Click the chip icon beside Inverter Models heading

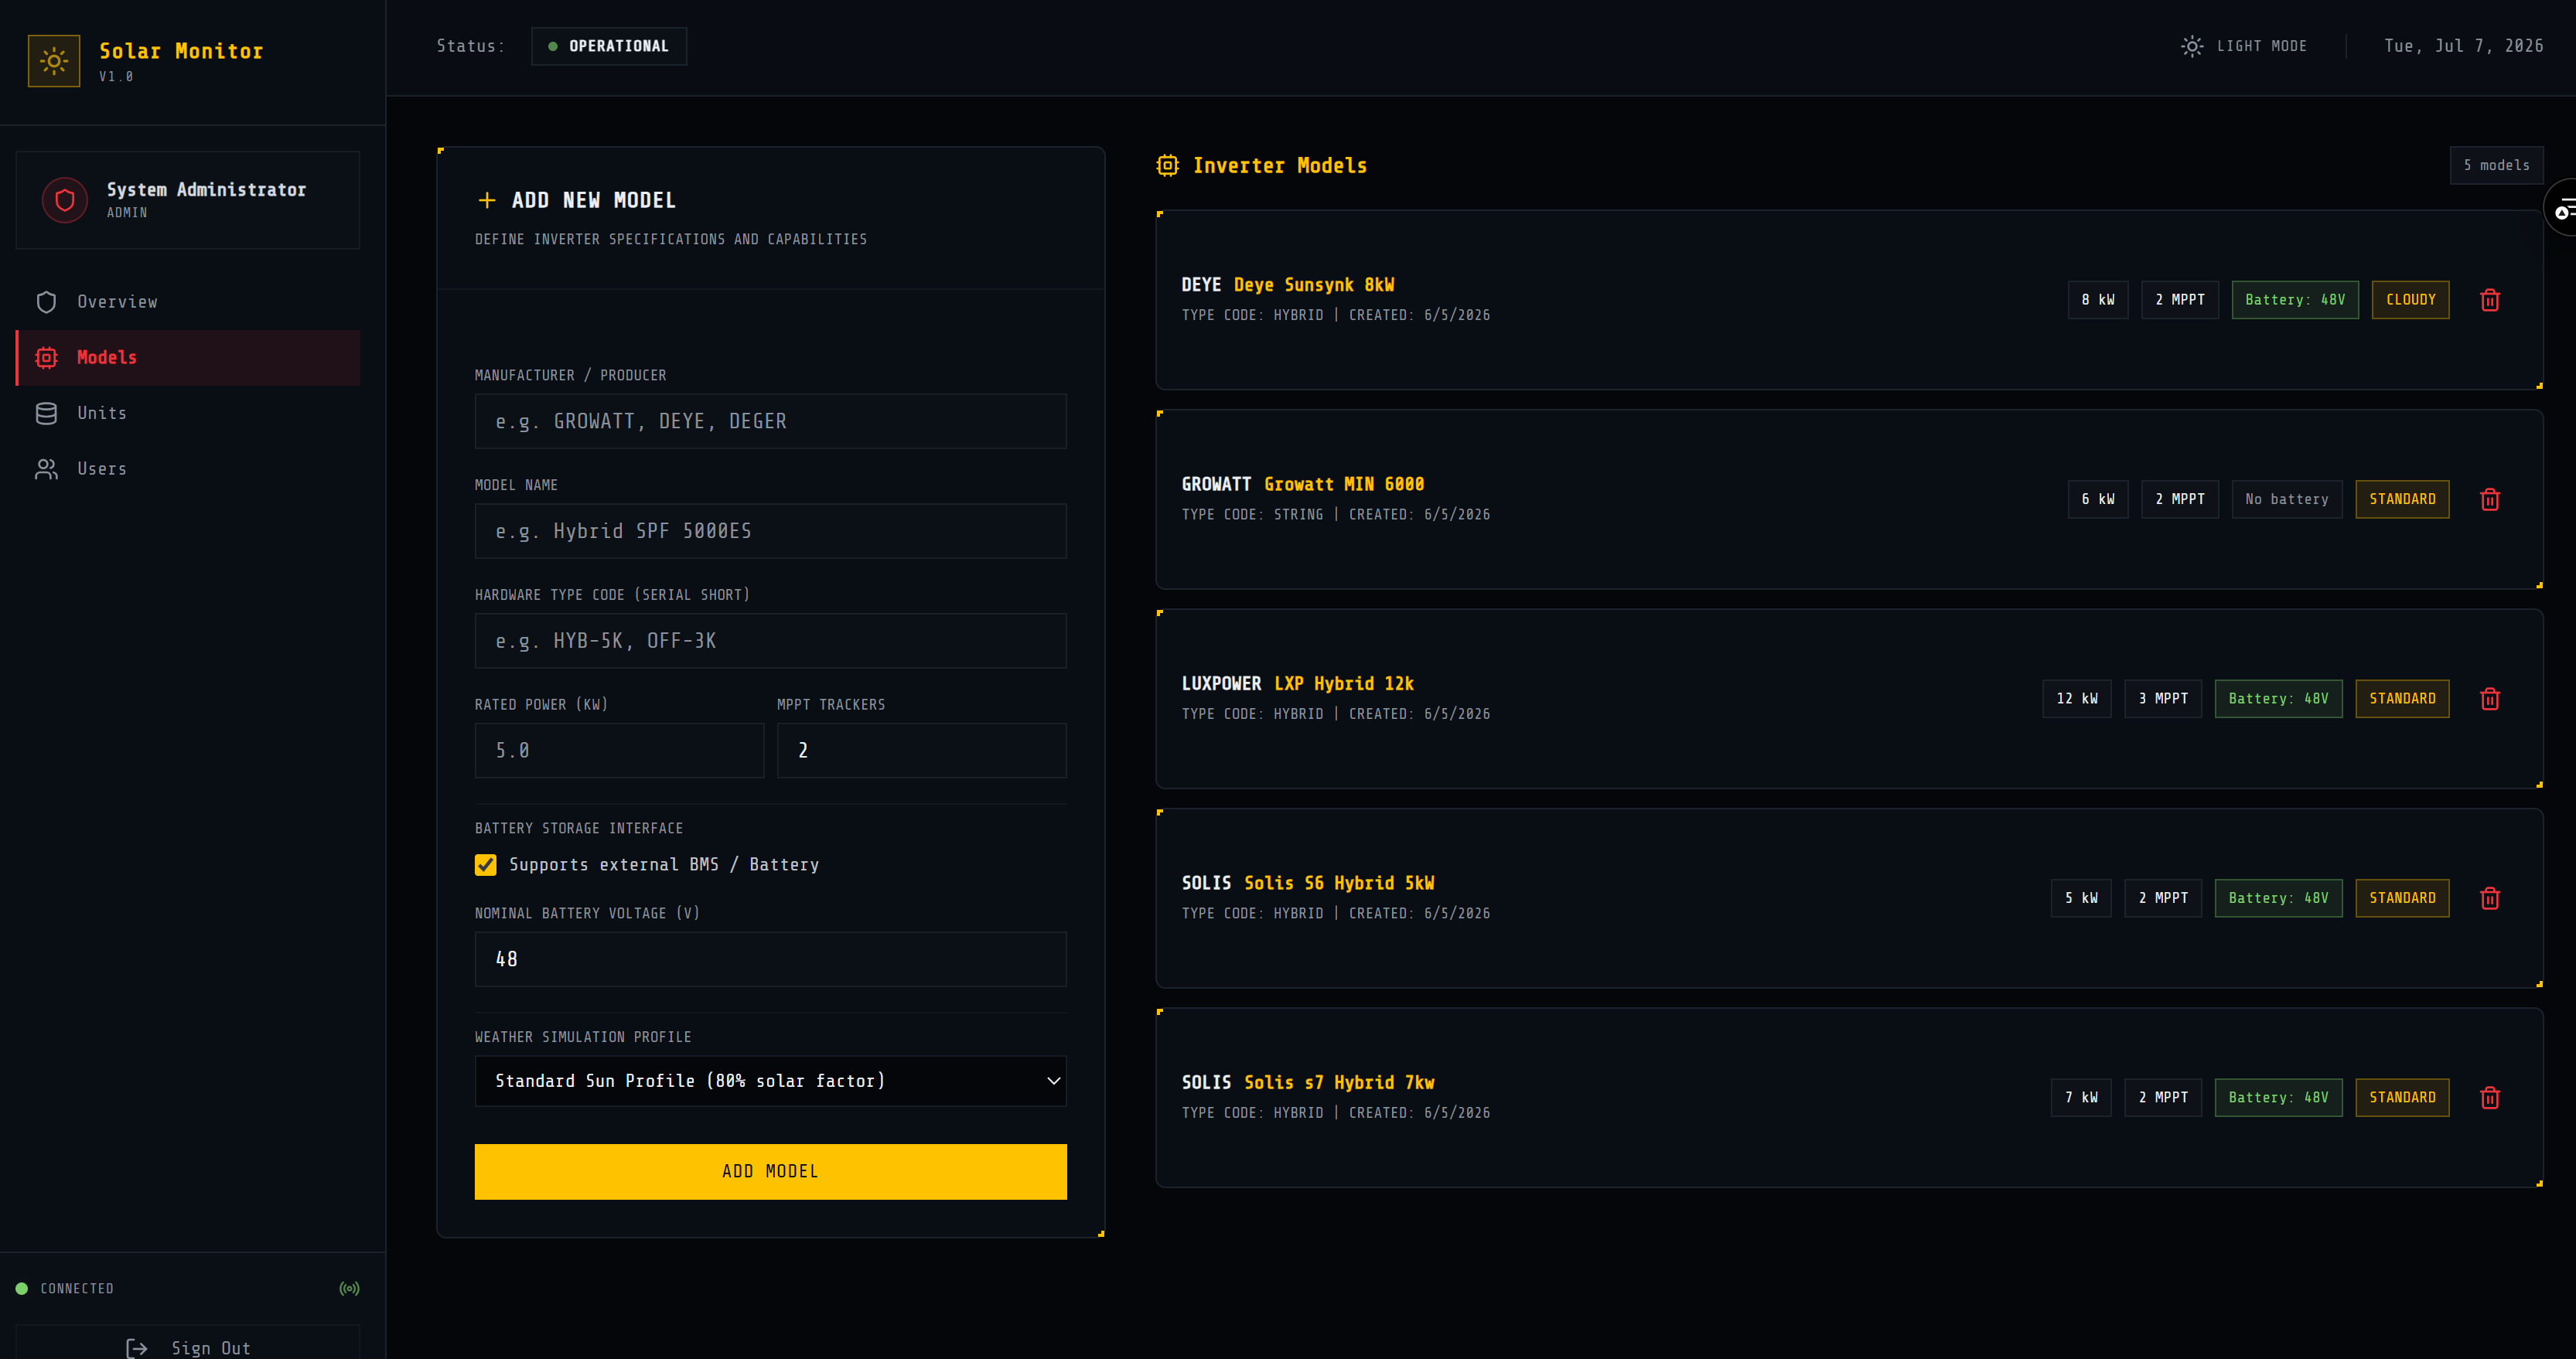coord(1167,165)
